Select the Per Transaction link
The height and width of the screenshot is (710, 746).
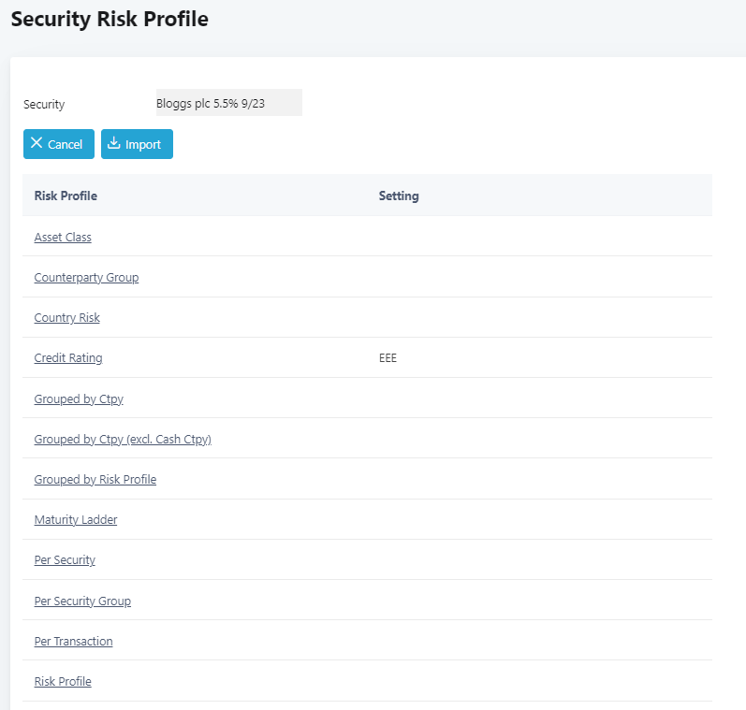pos(73,642)
